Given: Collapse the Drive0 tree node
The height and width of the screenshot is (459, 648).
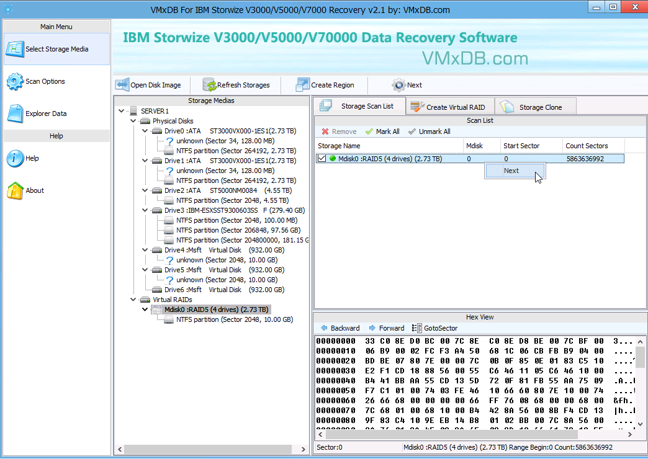Looking at the screenshot, I should 145,131.
